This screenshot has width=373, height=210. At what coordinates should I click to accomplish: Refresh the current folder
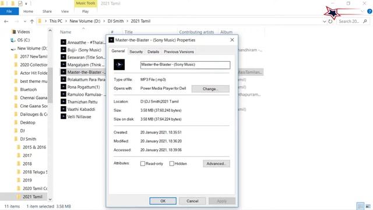click(x=330, y=21)
